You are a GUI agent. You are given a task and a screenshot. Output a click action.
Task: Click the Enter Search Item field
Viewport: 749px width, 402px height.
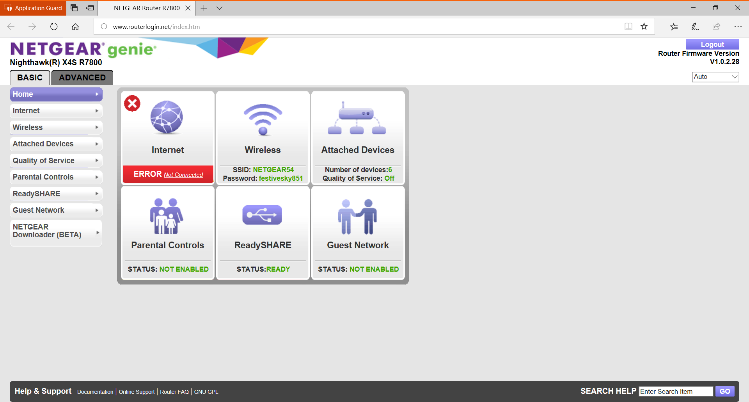676,391
